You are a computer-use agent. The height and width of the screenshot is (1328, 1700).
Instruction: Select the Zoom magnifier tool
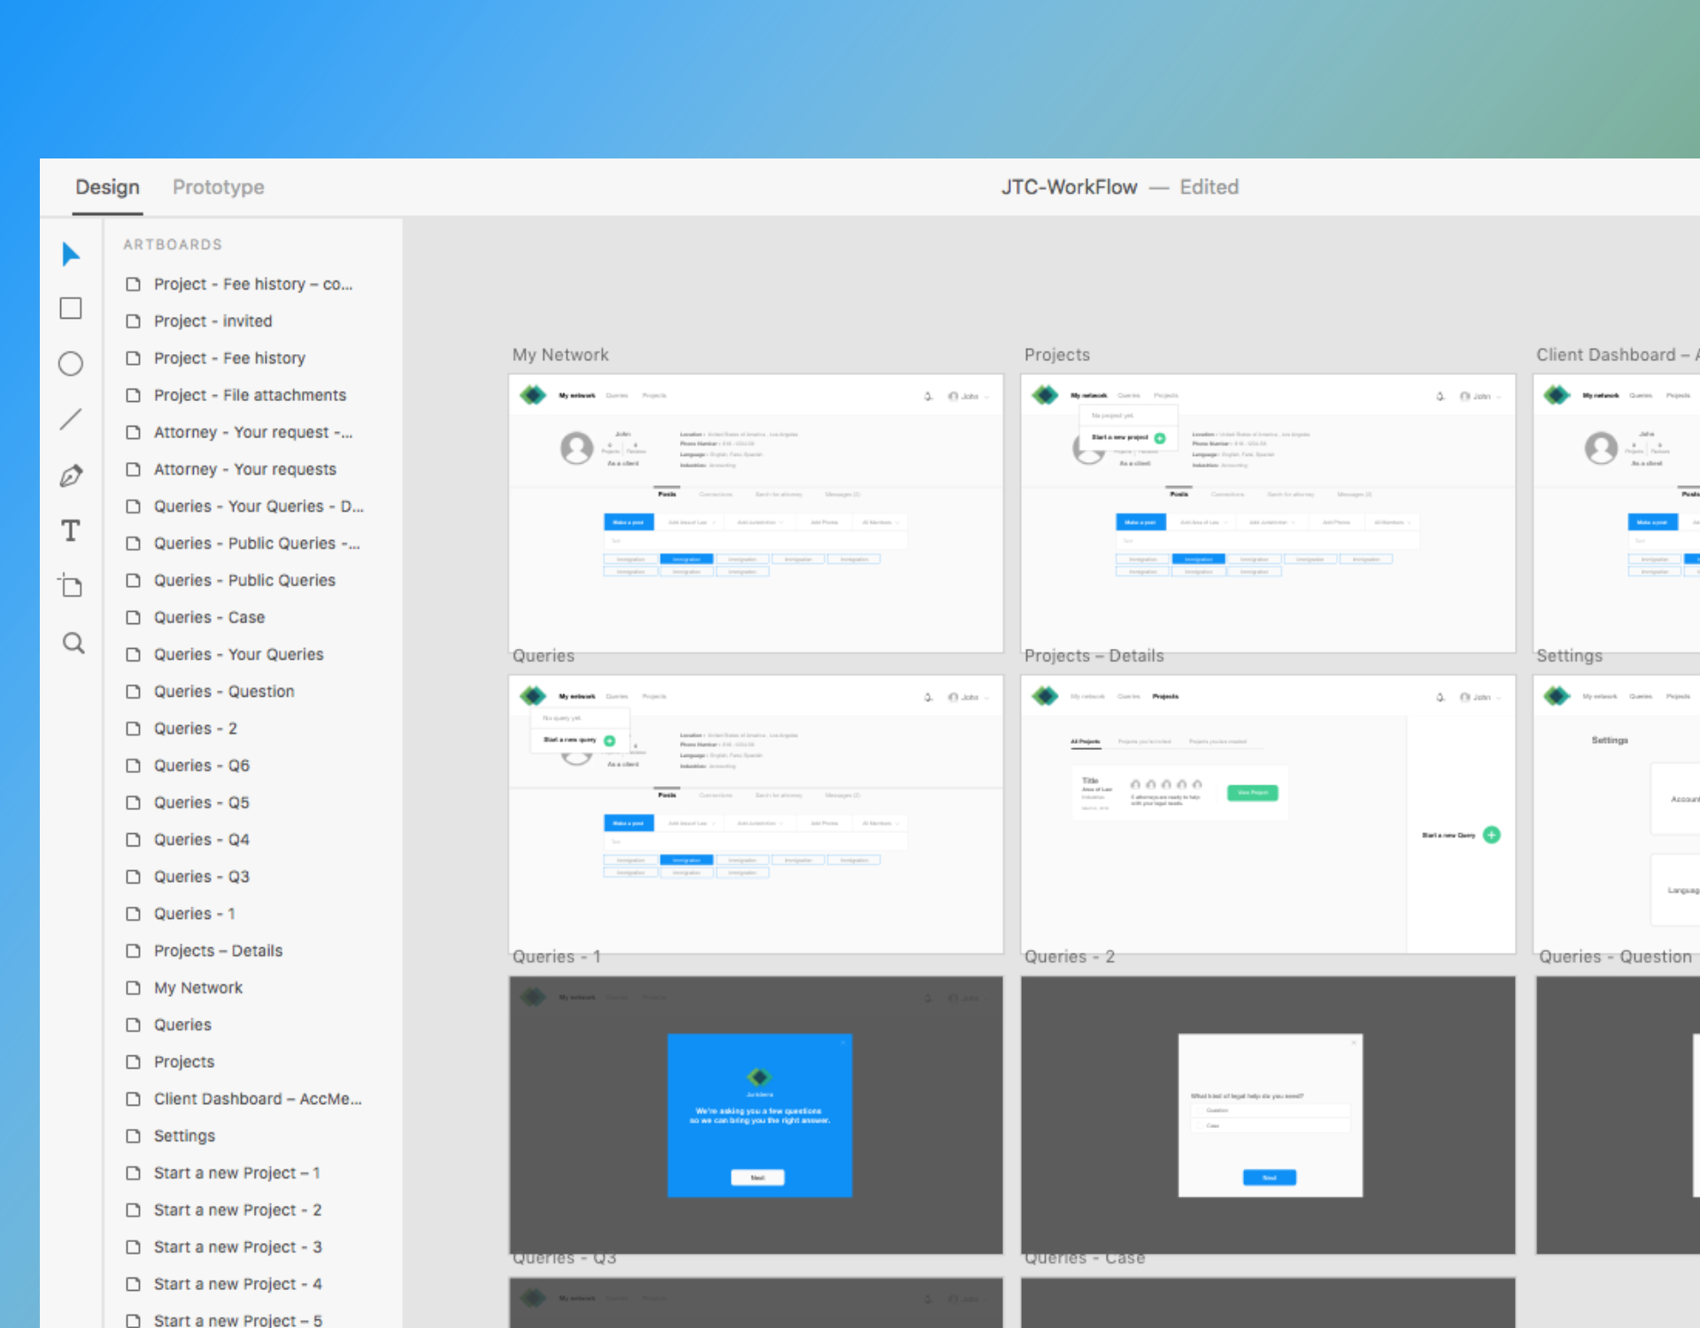[x=73, y=643]
